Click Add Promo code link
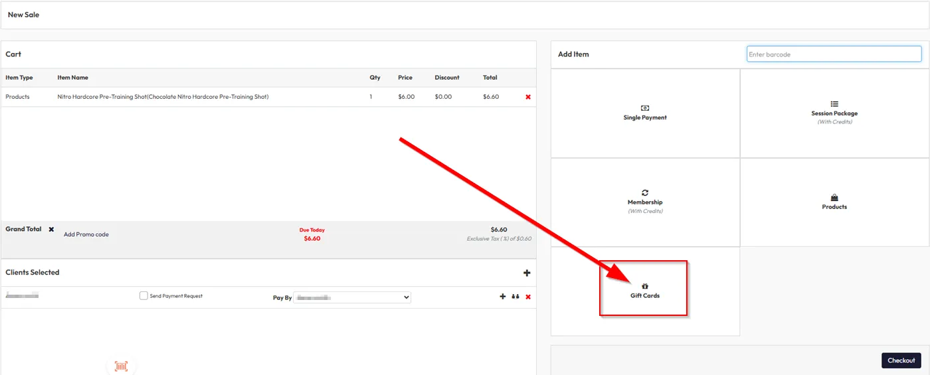The width and height of the screenshot is (930, 375). [x=86, y=234]
